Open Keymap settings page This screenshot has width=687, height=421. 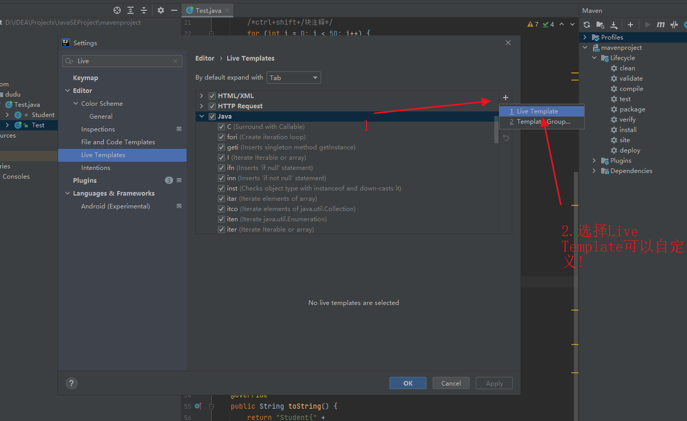coord(85,78)
